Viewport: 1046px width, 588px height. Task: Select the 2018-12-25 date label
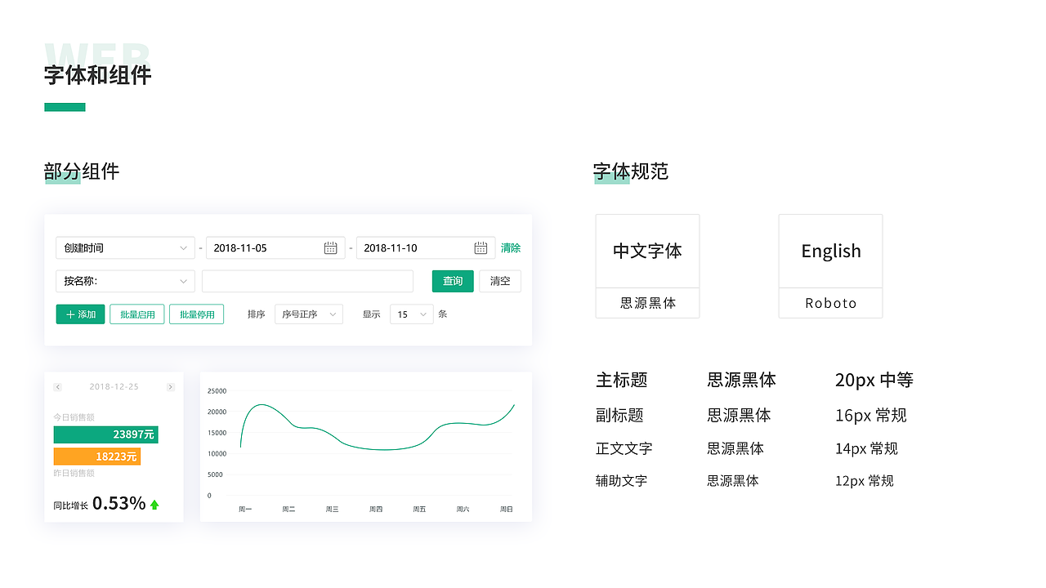pos(114,386)
